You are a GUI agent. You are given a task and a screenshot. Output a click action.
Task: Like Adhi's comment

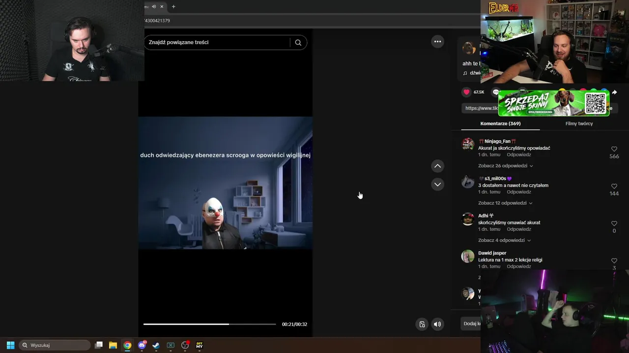click(614, 224)
